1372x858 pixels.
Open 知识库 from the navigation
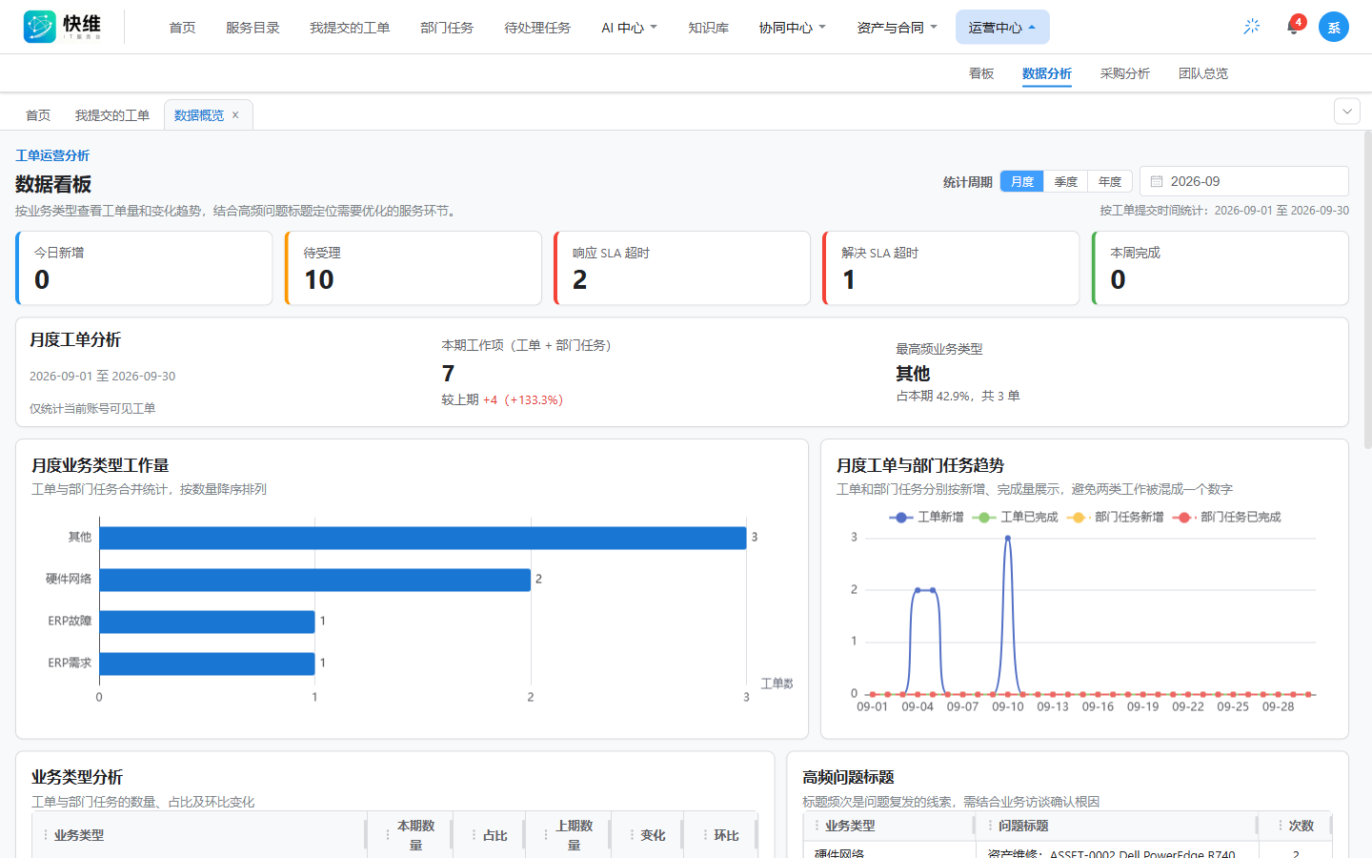[x=709, y=28]
